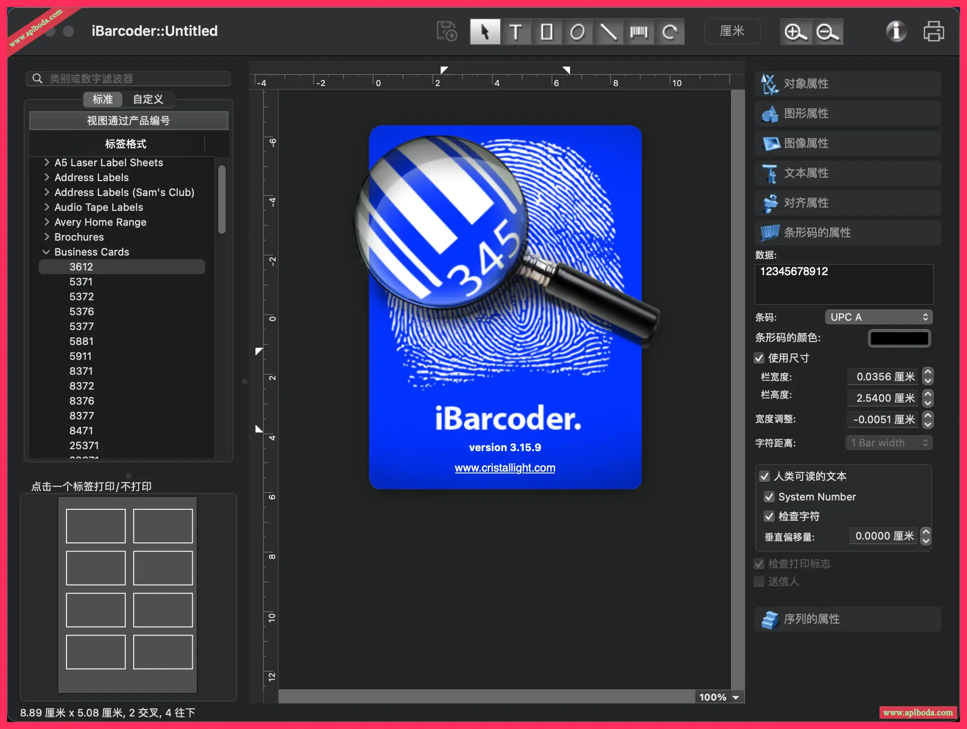
Task: Expand A5 Laser Label Sheets category
Action: [x=47, y=162]
